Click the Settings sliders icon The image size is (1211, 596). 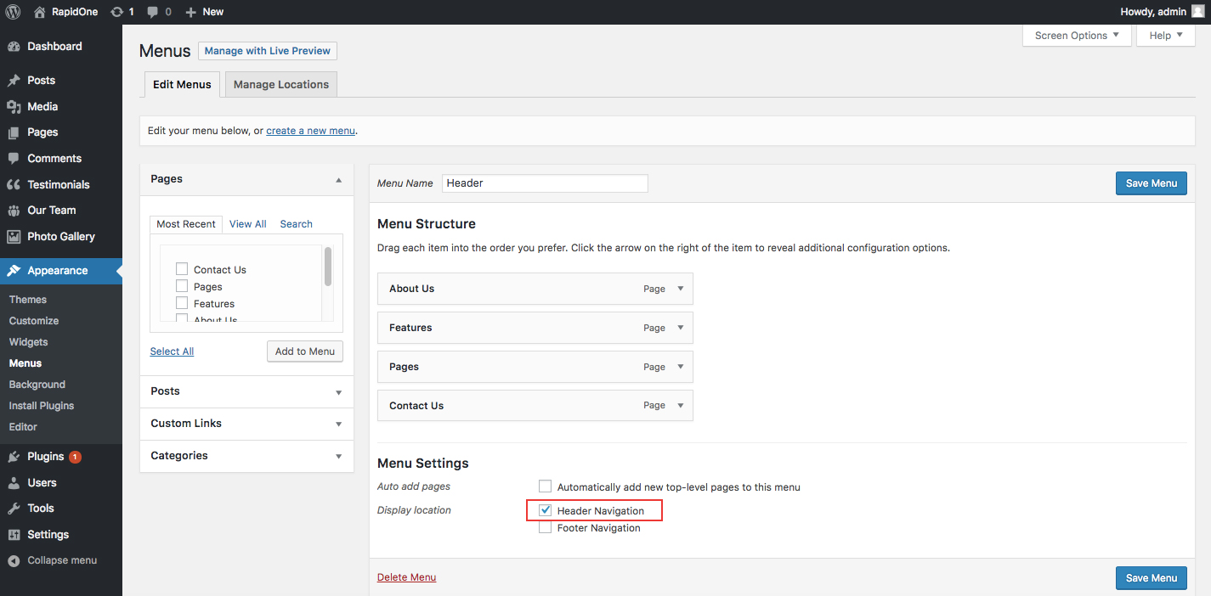[14, 535]
